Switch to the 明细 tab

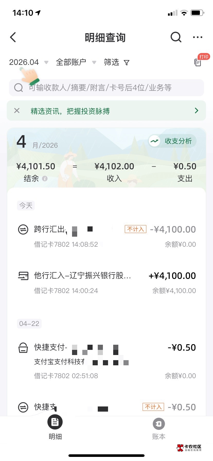pyautogui.click(x=55, y=427)
